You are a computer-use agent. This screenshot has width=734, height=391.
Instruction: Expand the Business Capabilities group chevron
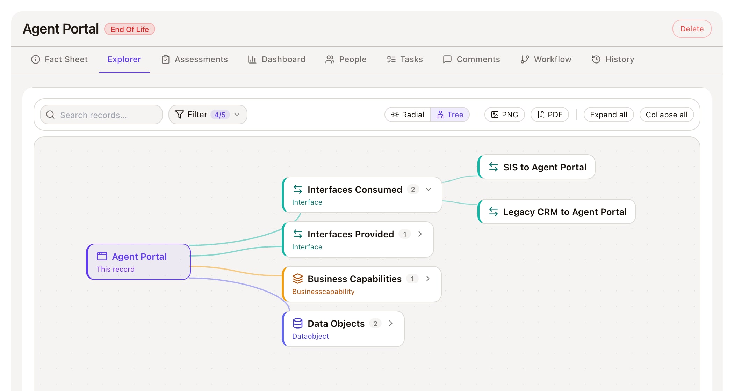(x=428, y=279)
